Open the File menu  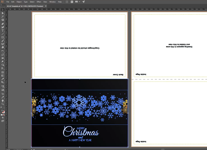coord(8,2)
